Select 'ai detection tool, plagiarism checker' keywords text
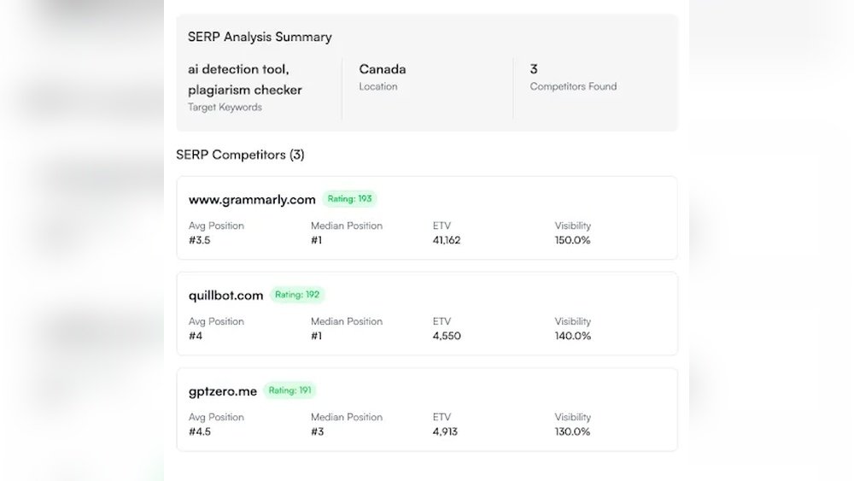This screenshot has height=481, width=854. pos(245,79)
